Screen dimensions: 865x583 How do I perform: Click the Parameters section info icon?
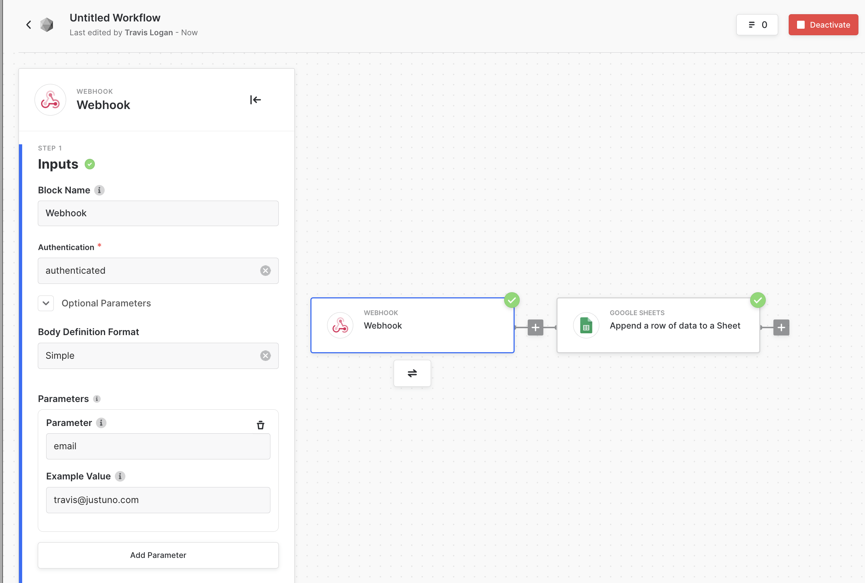[97, 399]
